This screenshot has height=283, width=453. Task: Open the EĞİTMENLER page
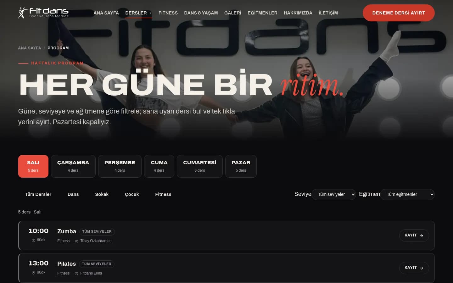coord(262,13)
